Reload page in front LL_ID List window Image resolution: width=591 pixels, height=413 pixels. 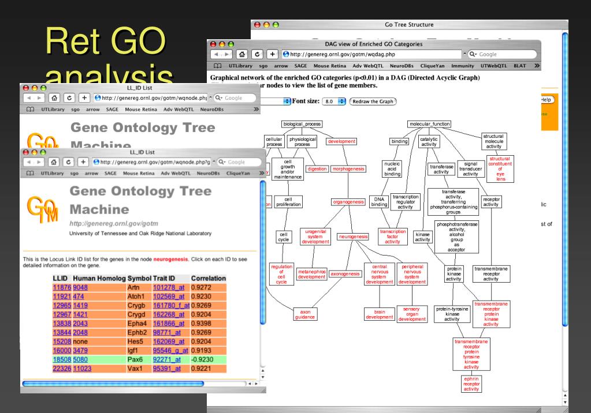(x=68, y=162)
